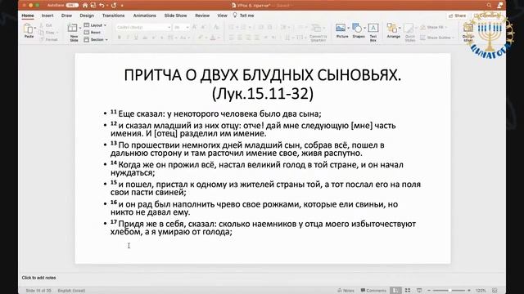Image resolution: width=524 pixels, height=294 pixels.
Task: Switch to the Transitions tab
Action: click(x=113, y=16)
